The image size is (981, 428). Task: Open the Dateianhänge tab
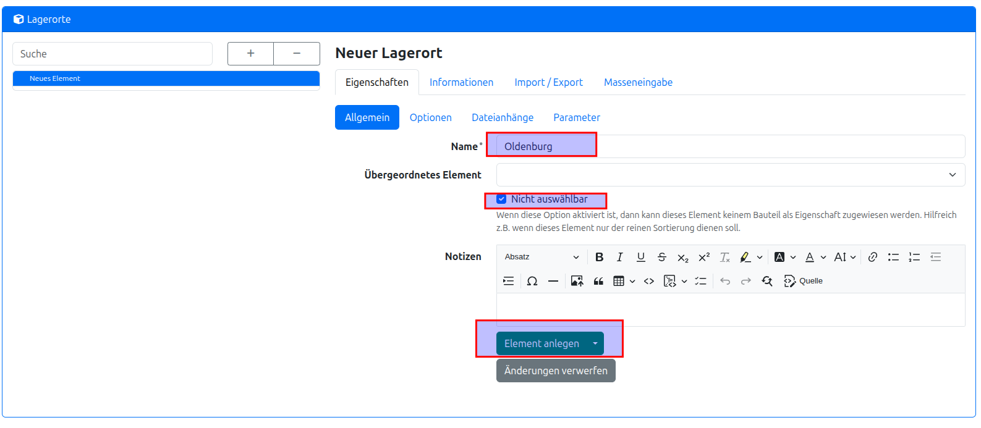point(502,118)
